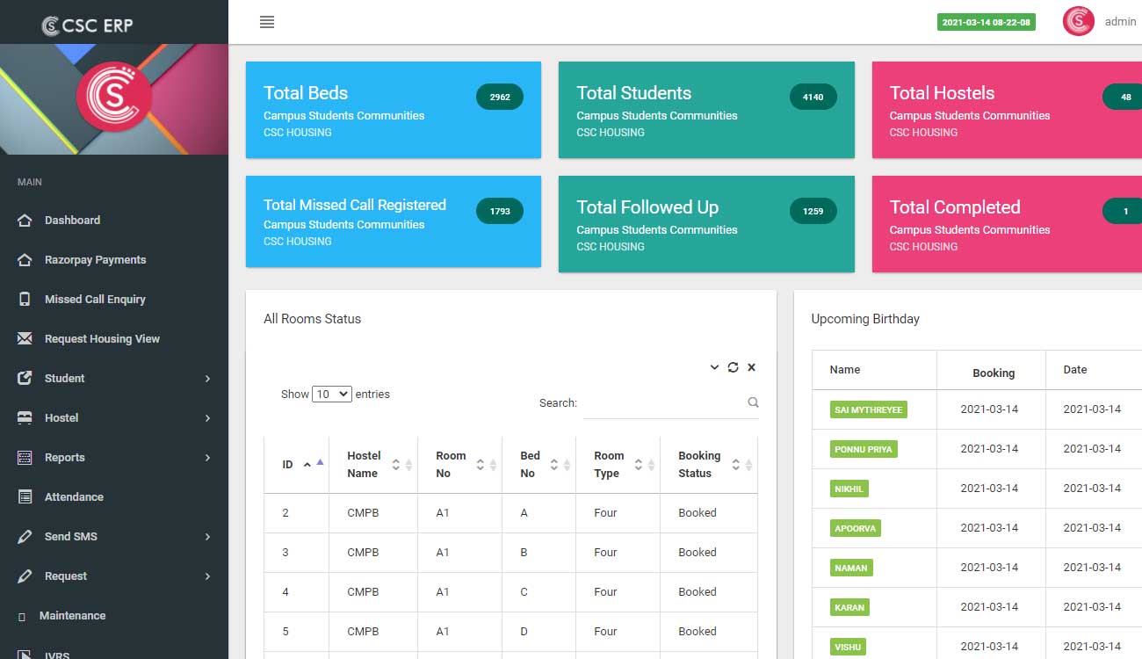
Task: Click into the table Search field
Action: [x=663, y=402]
